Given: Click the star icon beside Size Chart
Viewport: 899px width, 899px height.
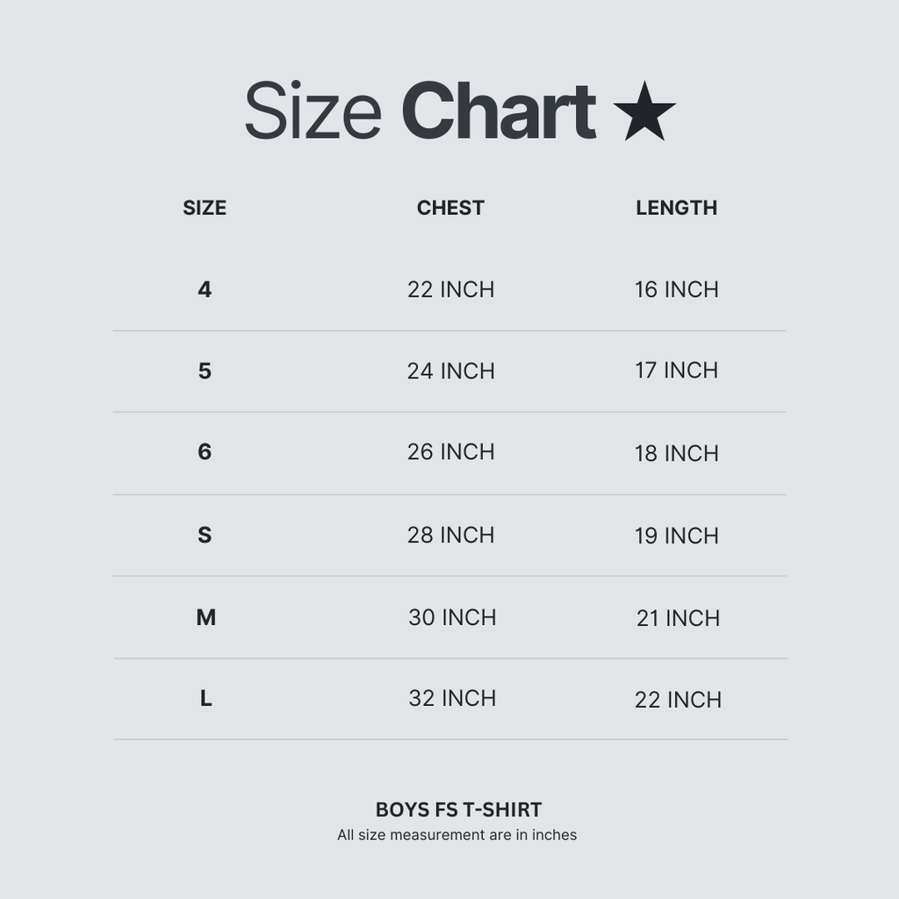Looking at the screenshot, I should [x=644, y=112].
